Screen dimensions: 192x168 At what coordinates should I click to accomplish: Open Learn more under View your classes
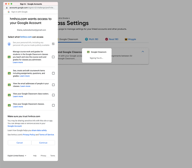point(18,107)
